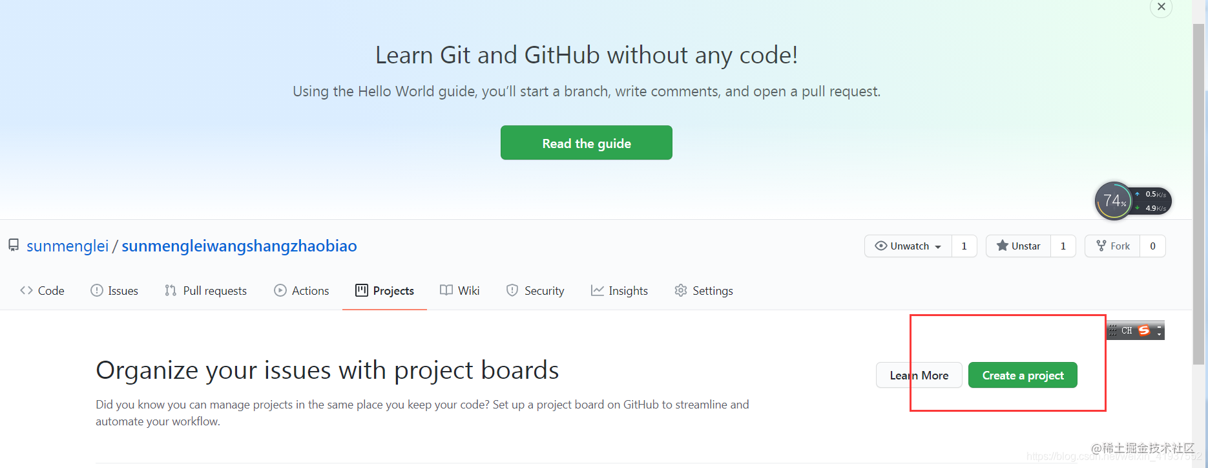
Task: Click the Pull requests branch icon
Action: coord(171,290)
